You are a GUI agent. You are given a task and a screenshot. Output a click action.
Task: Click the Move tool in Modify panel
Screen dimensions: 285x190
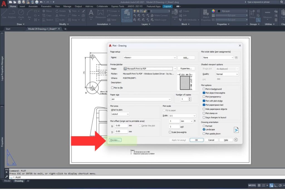pyautogui.click(x=47, y=11)
